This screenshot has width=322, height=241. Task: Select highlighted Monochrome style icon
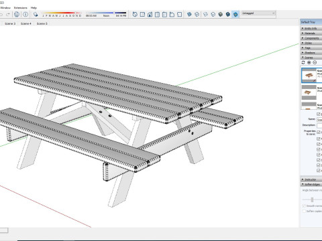point(235,15)
